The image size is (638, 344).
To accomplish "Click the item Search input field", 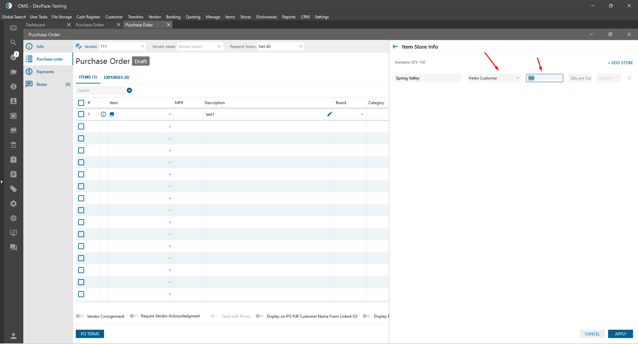I will pos(101,90).
